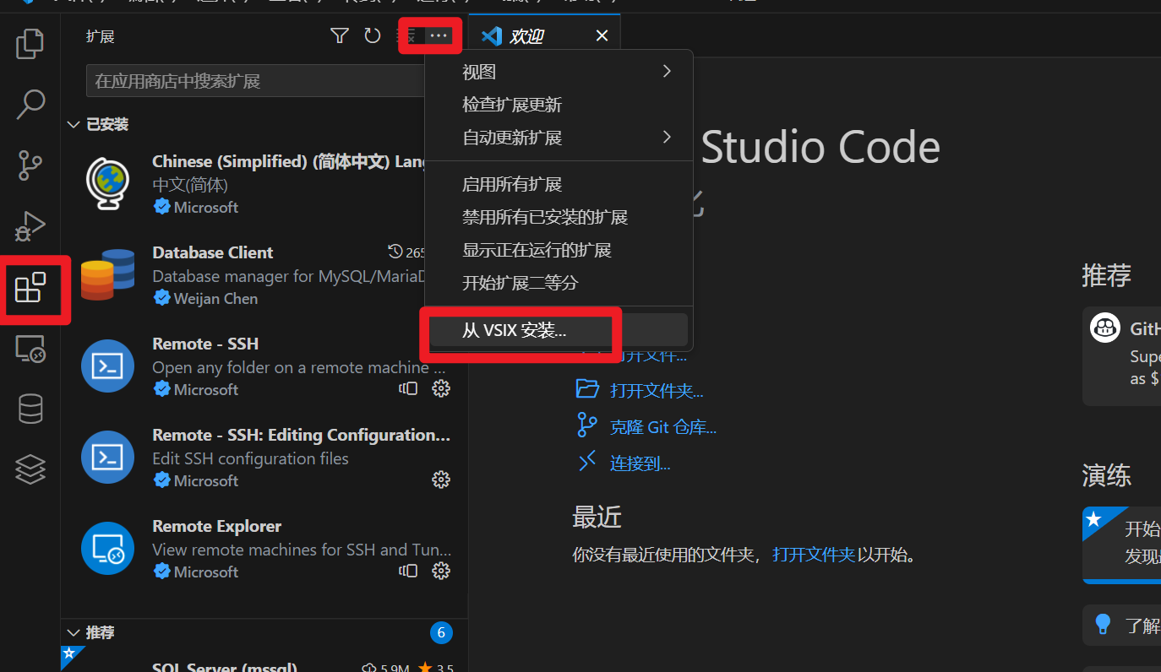Open the Explorer view in activity bar

point(30,44)
